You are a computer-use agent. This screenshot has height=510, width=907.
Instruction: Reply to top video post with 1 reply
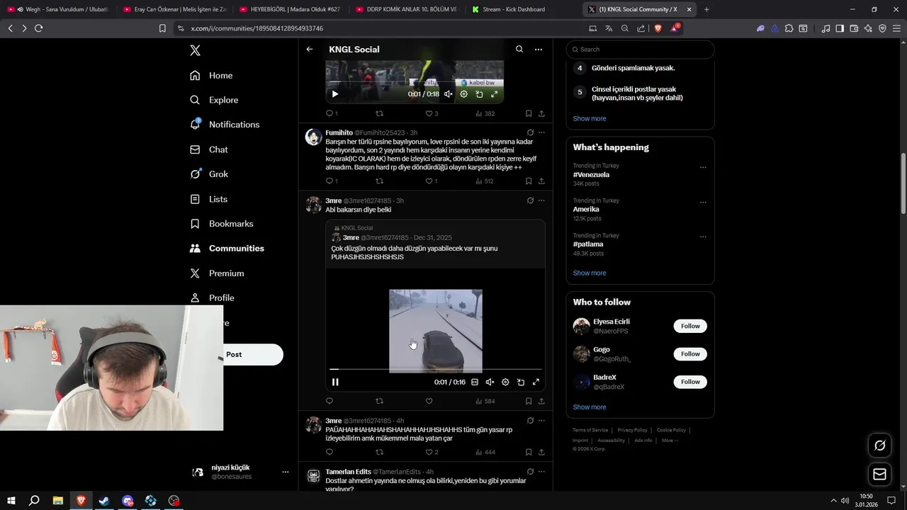332,113
